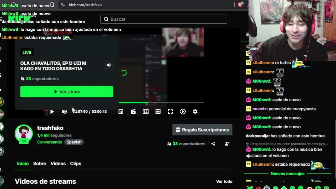Screen dimensions: 336x189
Task: Click the Respondiendo a muccis reply line
Action: point(287,144)
